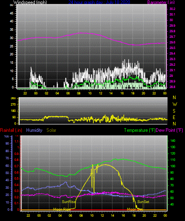This screenshot has width=185, height=221.
Task: Select the red 'Rainfall (.in)' legend label
Action: (x=11, y=130)
